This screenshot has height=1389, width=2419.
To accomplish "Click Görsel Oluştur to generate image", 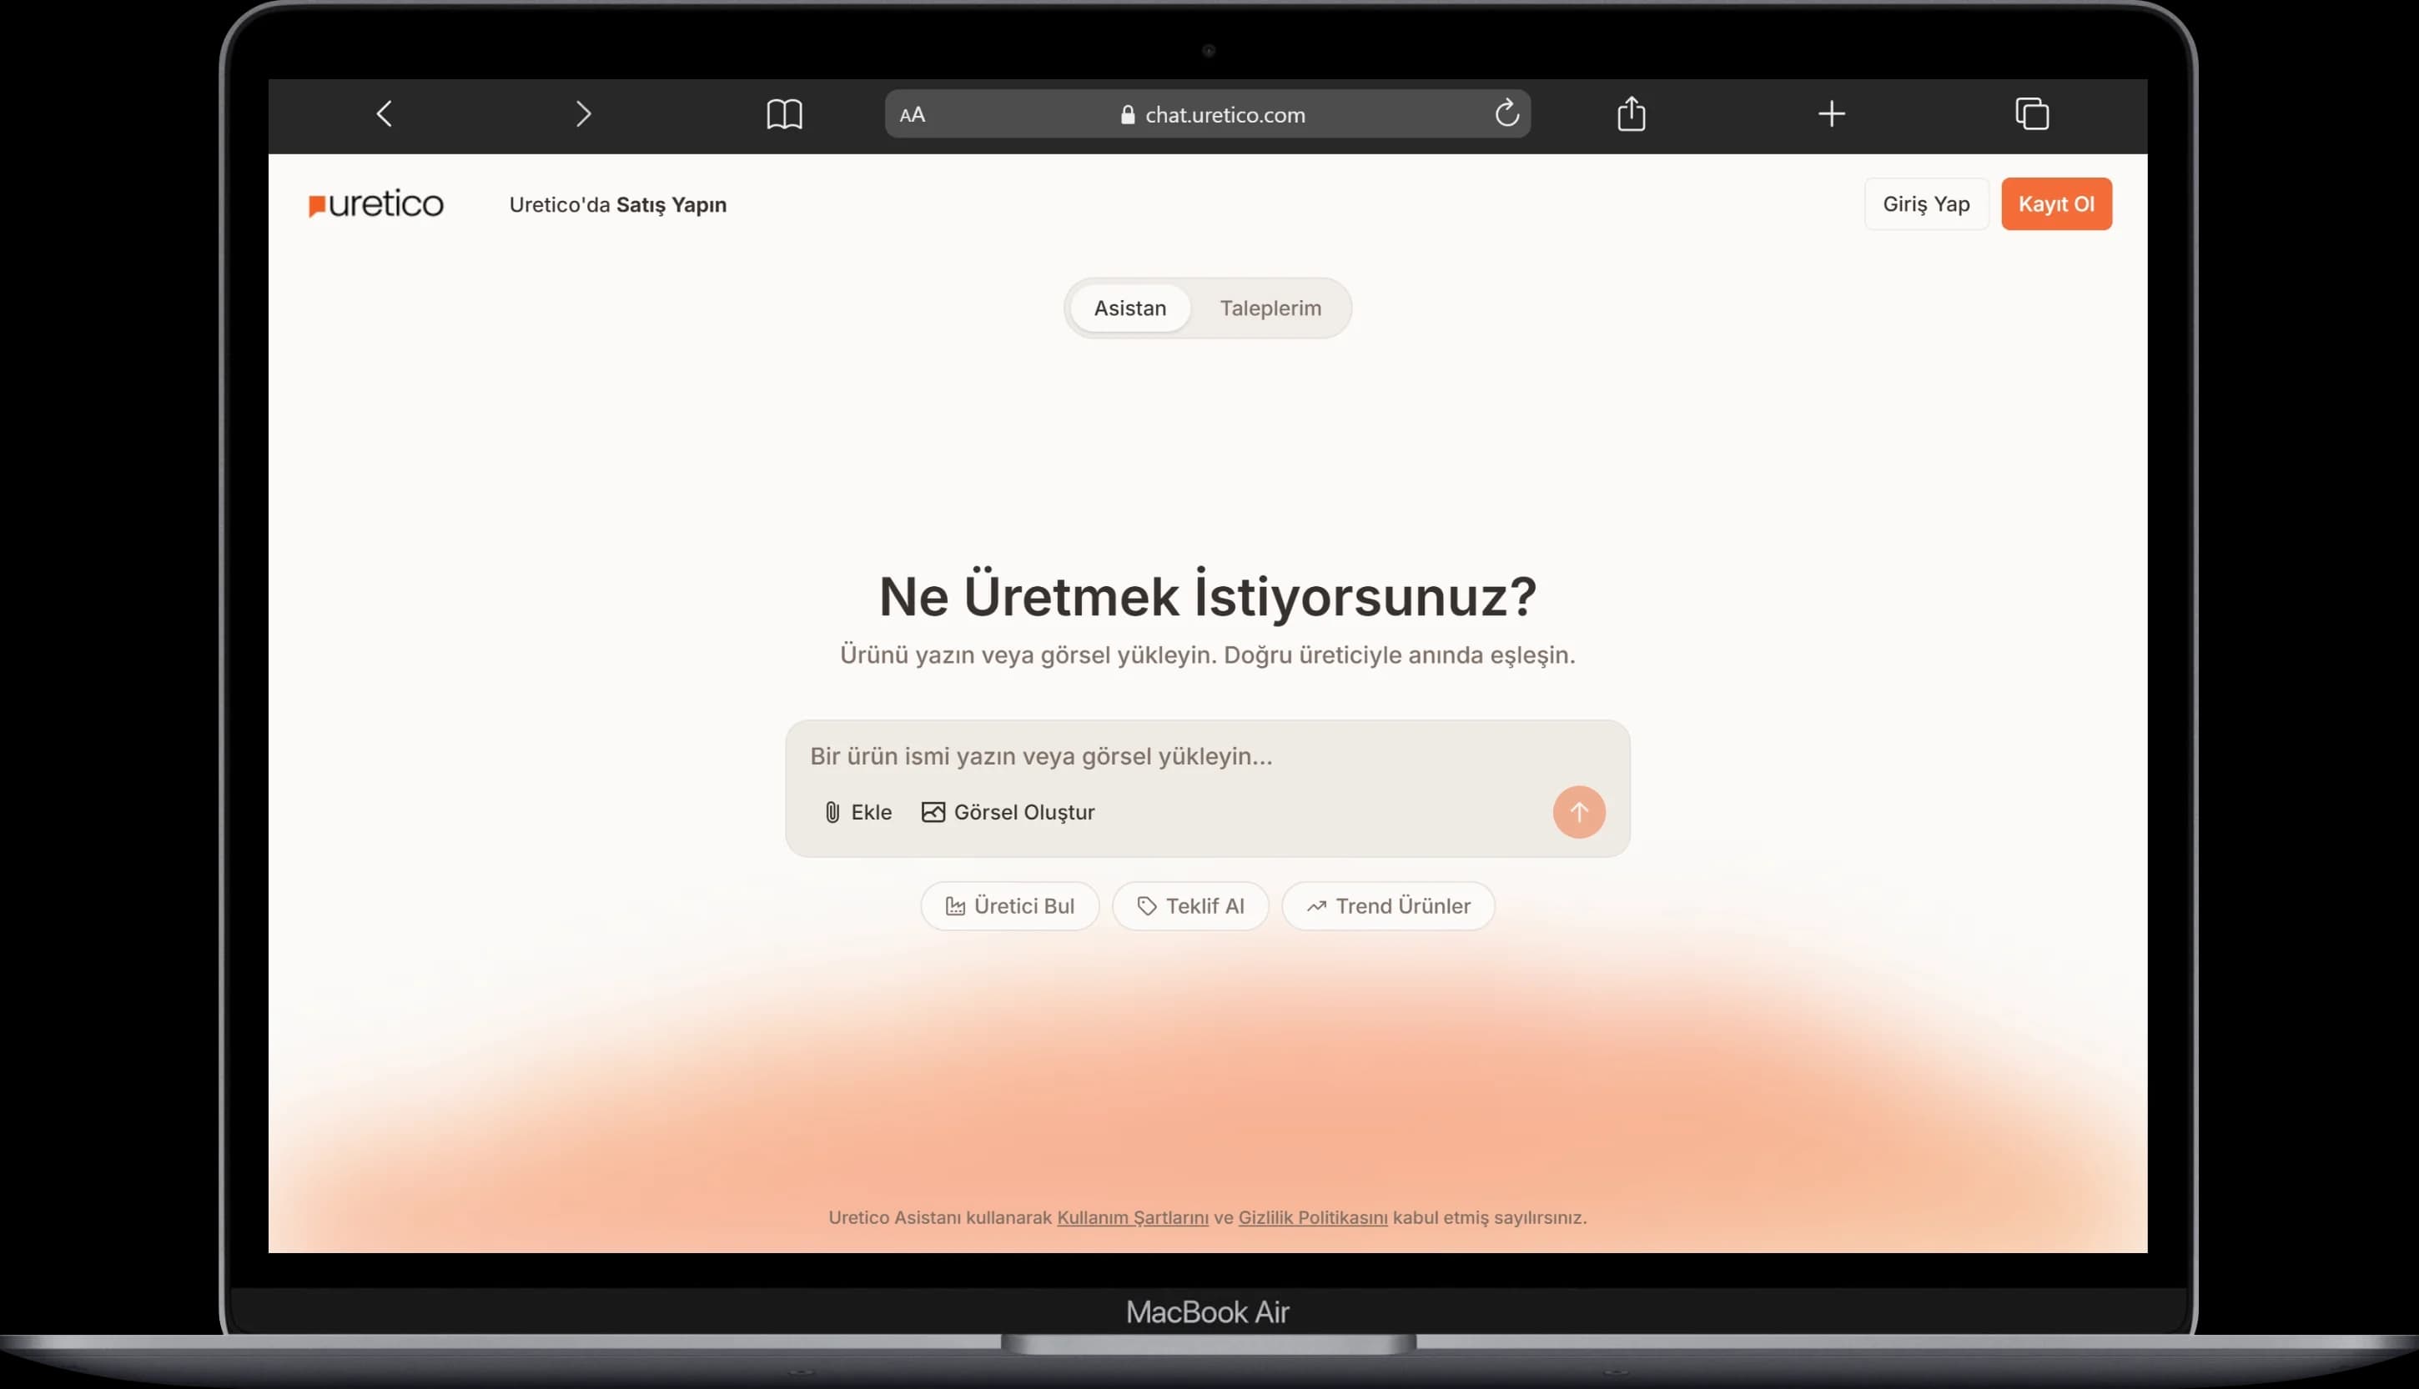I will pyautogui.click(x=1008, y=813).
